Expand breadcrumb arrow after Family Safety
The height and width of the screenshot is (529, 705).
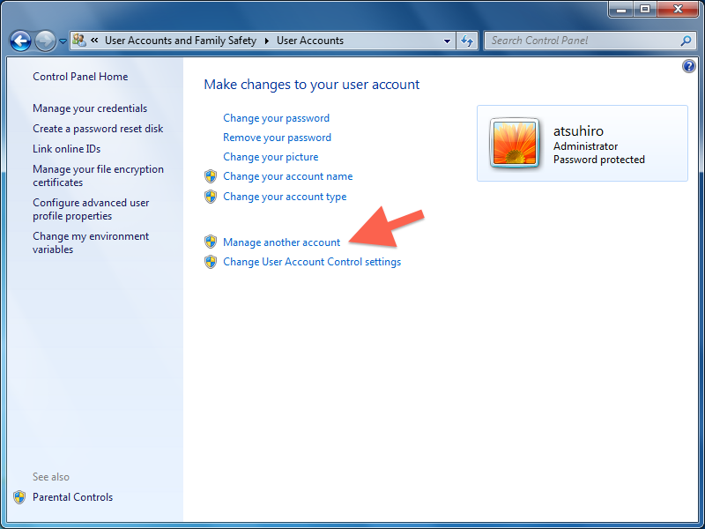pyautogui.click(x=267, y=41)
